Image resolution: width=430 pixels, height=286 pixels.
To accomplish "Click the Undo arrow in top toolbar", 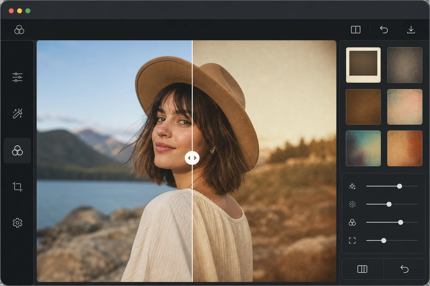I will tap(384, 30).
